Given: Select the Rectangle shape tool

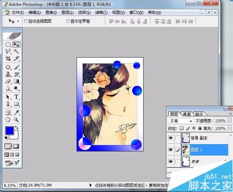Looking at the screenshot, I should point(16,104).
